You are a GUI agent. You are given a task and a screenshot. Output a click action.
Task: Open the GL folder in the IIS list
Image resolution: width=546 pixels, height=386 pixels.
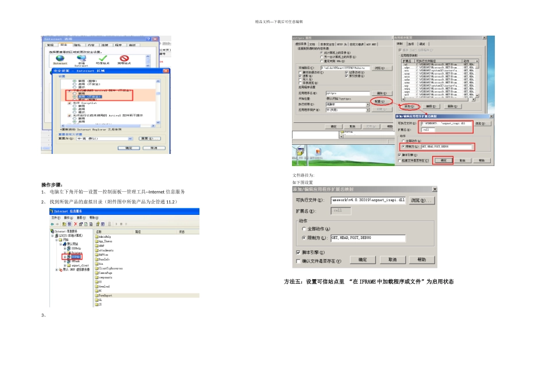pos(99,300)
